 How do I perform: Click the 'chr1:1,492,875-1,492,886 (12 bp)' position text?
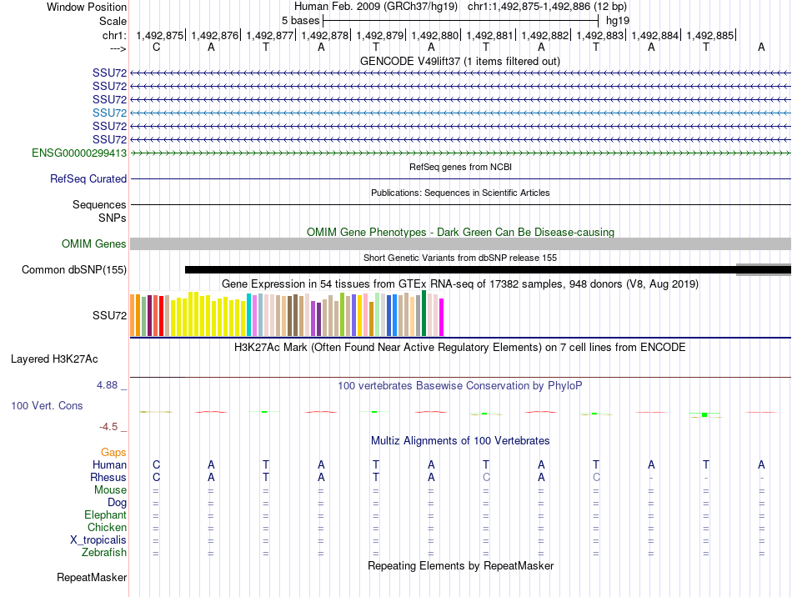coord(547,7)
